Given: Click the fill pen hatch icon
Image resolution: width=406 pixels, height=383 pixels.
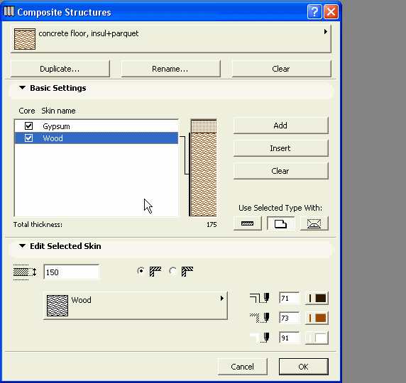Looking at the screenshot, I should tap(260, 318).
